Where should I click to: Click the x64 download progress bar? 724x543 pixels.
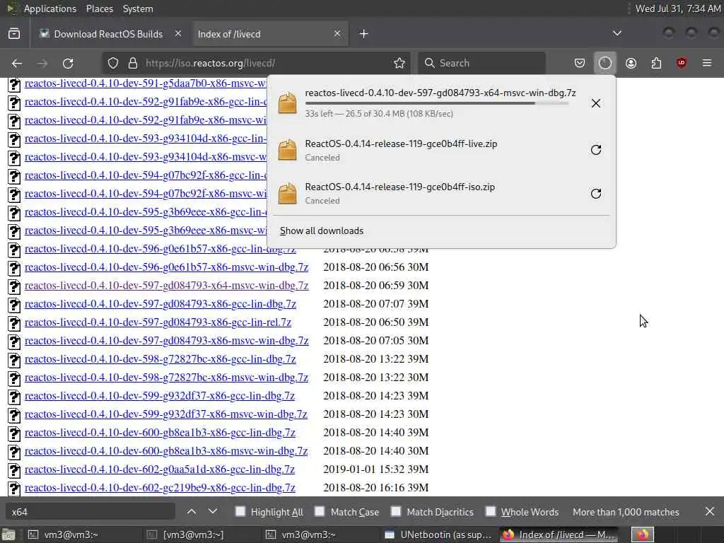tap(437, 103)
